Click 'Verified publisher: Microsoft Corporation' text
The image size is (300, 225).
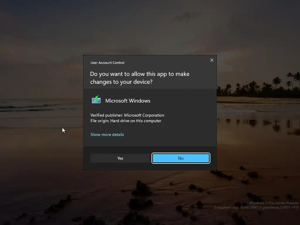127,115
